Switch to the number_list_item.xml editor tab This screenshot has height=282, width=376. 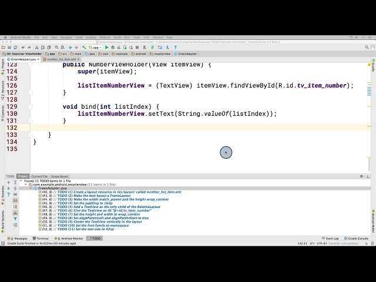61,59
